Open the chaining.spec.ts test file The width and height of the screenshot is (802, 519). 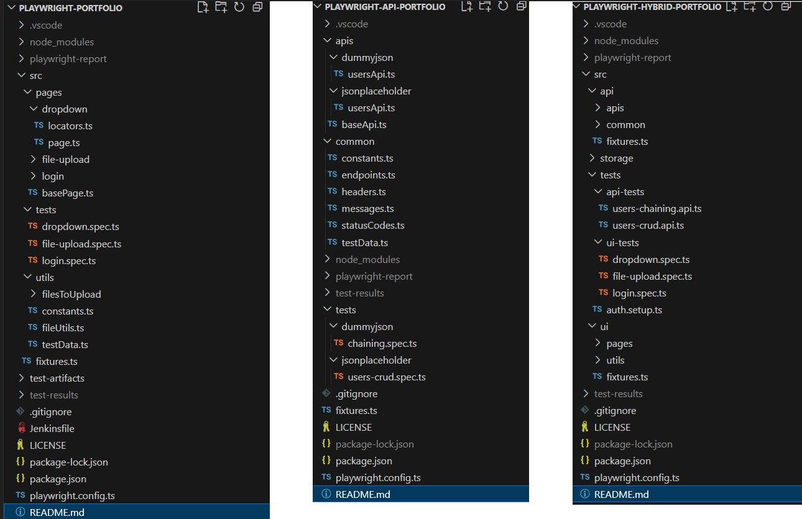click(x=382, y=343)
